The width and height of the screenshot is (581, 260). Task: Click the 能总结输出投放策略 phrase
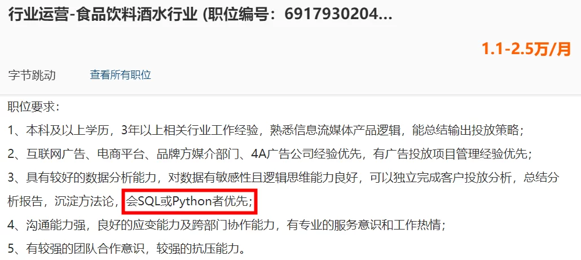coord(464,131)
